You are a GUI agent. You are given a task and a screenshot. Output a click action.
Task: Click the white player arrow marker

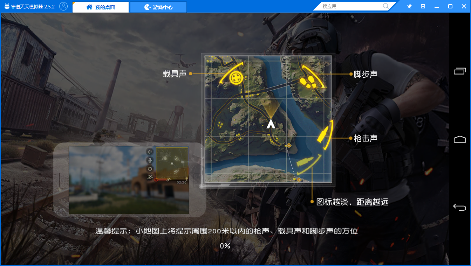pyautogui.click(x=270, y=124)
